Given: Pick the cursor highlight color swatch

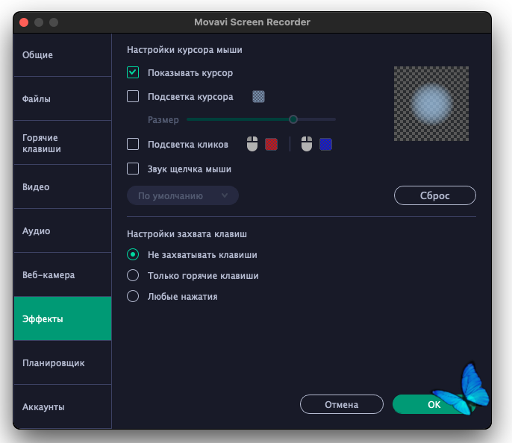Looking at the screenshot, I should [x=259, y=96].
